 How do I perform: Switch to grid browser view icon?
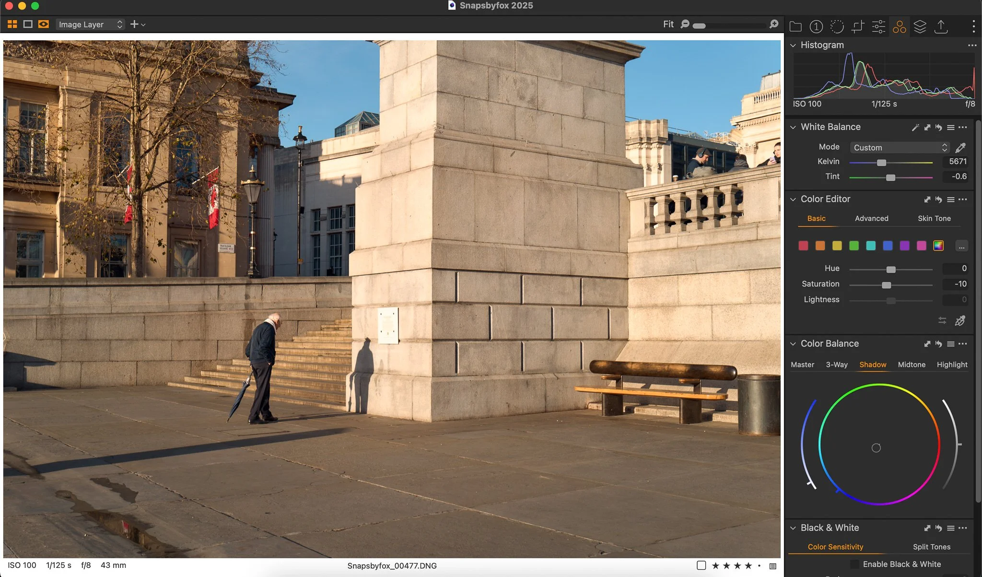point(12,24)
